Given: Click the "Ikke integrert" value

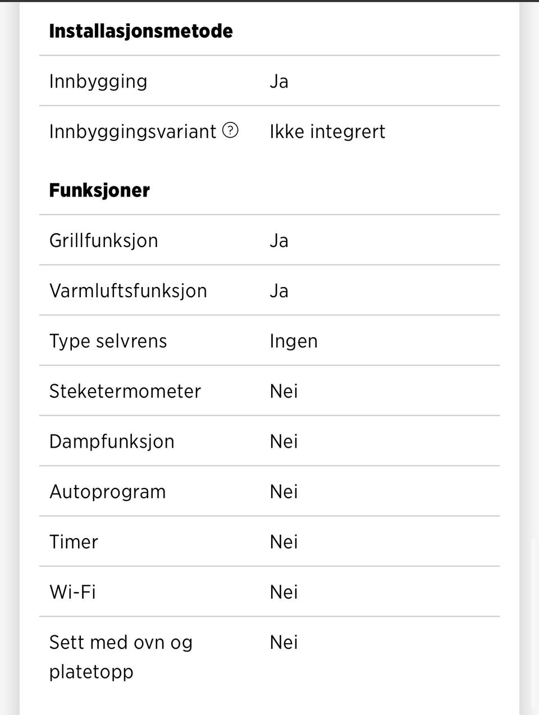Looking at the screenshot, I should [327, 131].
